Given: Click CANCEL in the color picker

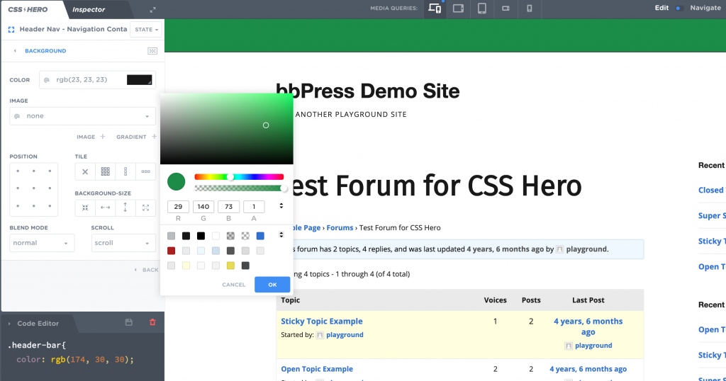Looking at the screenshot, I should tap(234, 285).
